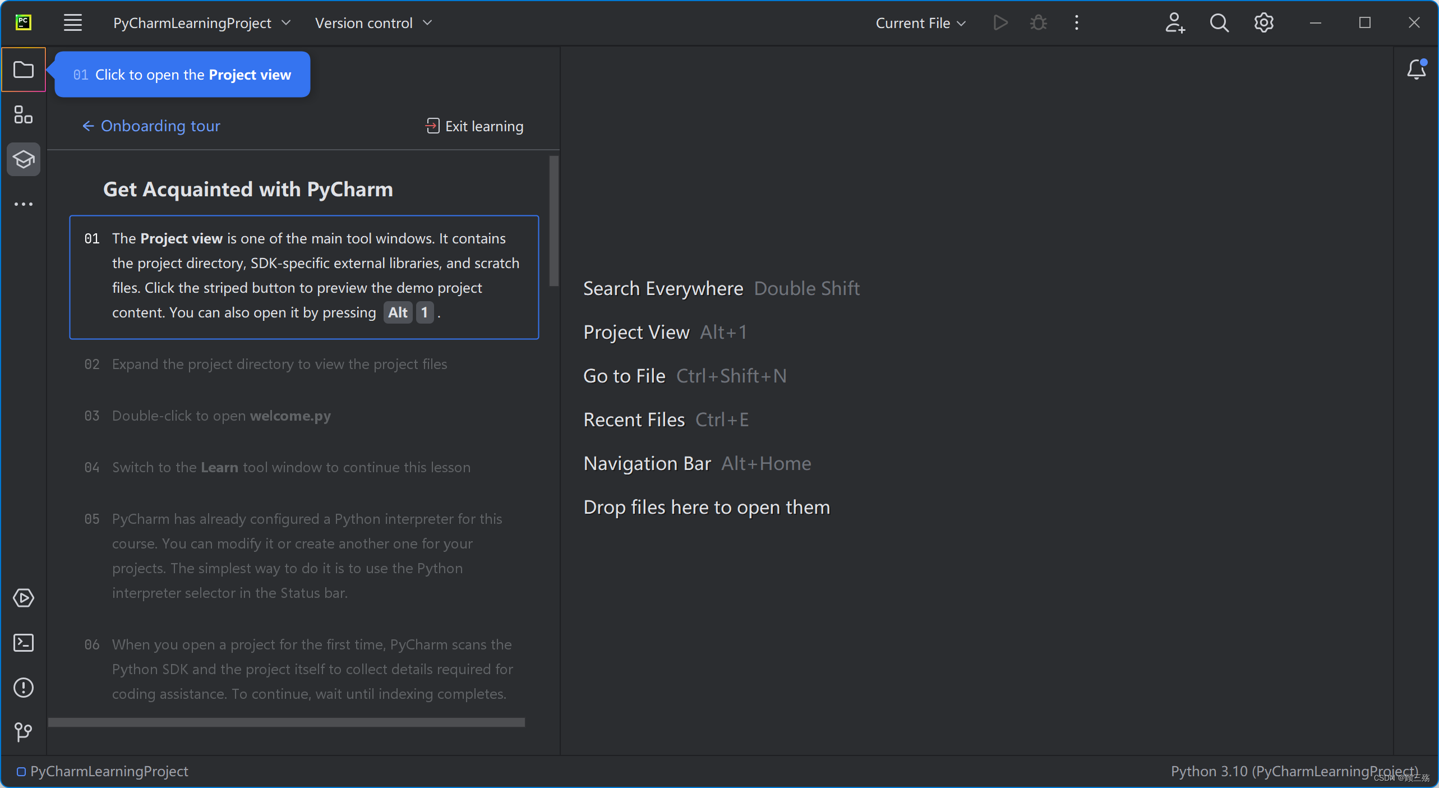Click PyCharmLearningProject in the status bar
This screenshot has height=788, width=1439.
103,771
